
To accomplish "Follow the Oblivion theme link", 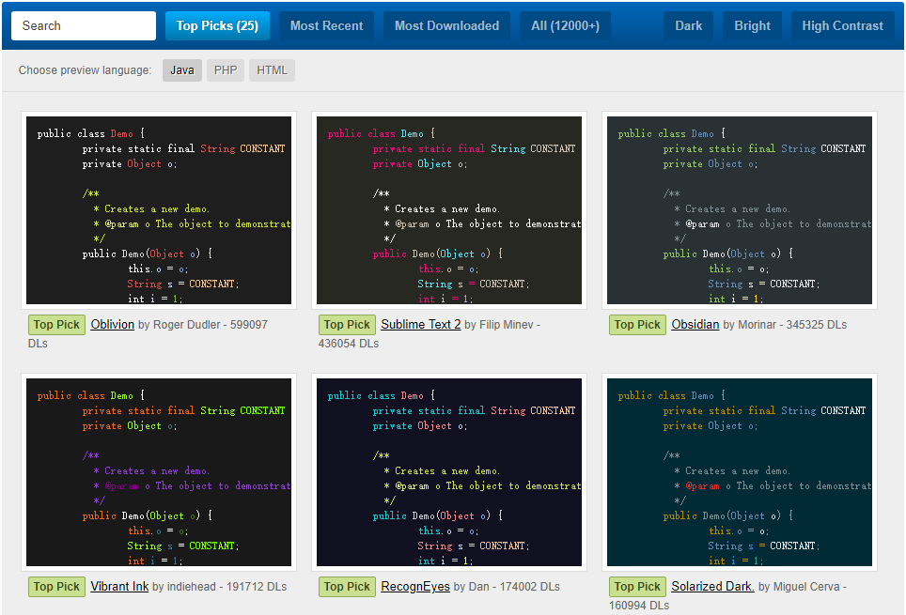I will (112, 325).
